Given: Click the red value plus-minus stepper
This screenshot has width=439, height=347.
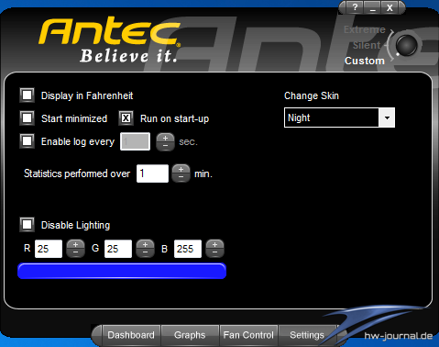Looking at the screenshot, I should click(75, 249).
